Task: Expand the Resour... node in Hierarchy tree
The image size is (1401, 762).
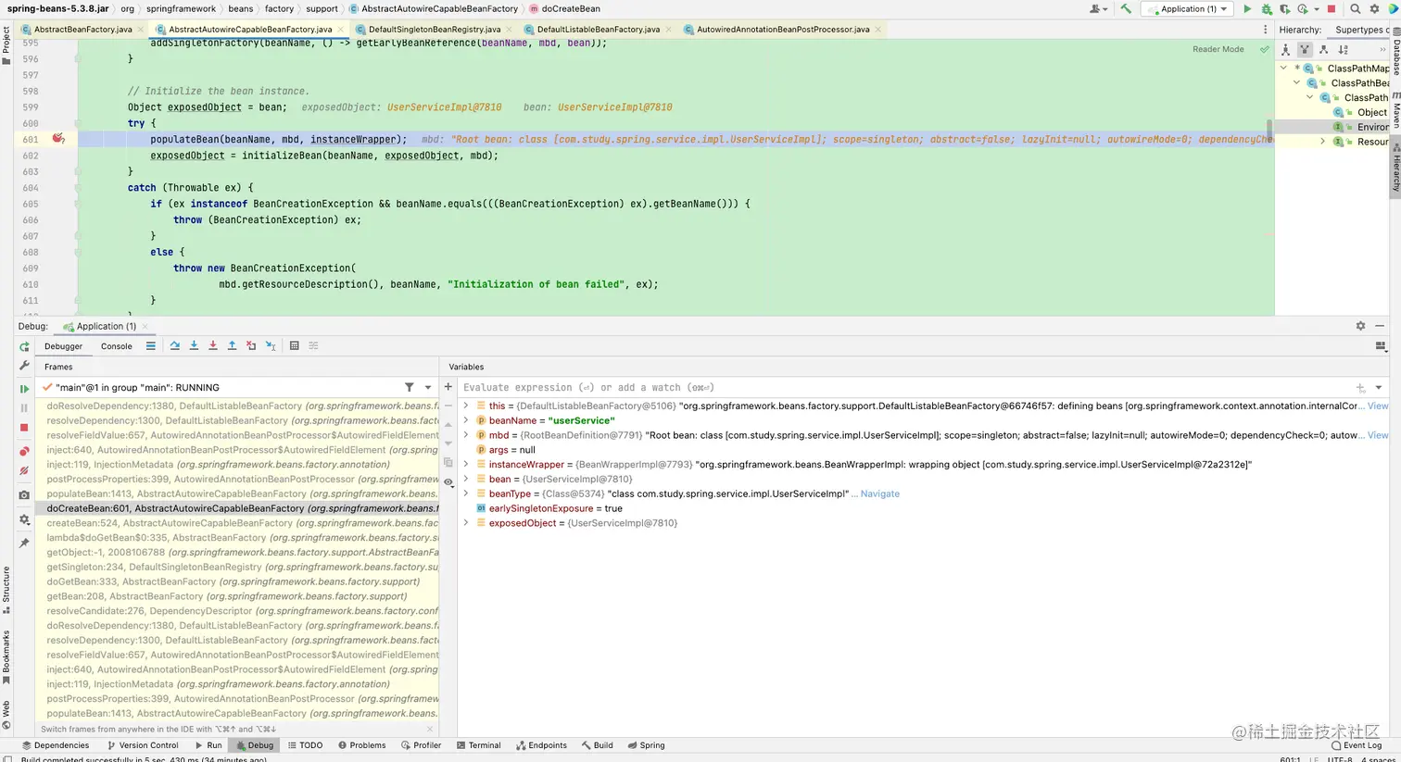Action: coord(1323,142)
